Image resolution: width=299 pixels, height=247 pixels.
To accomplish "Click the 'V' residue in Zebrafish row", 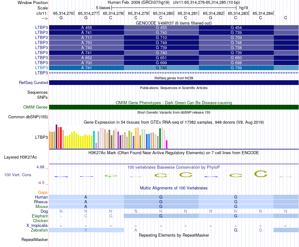I will coord(86,230).
